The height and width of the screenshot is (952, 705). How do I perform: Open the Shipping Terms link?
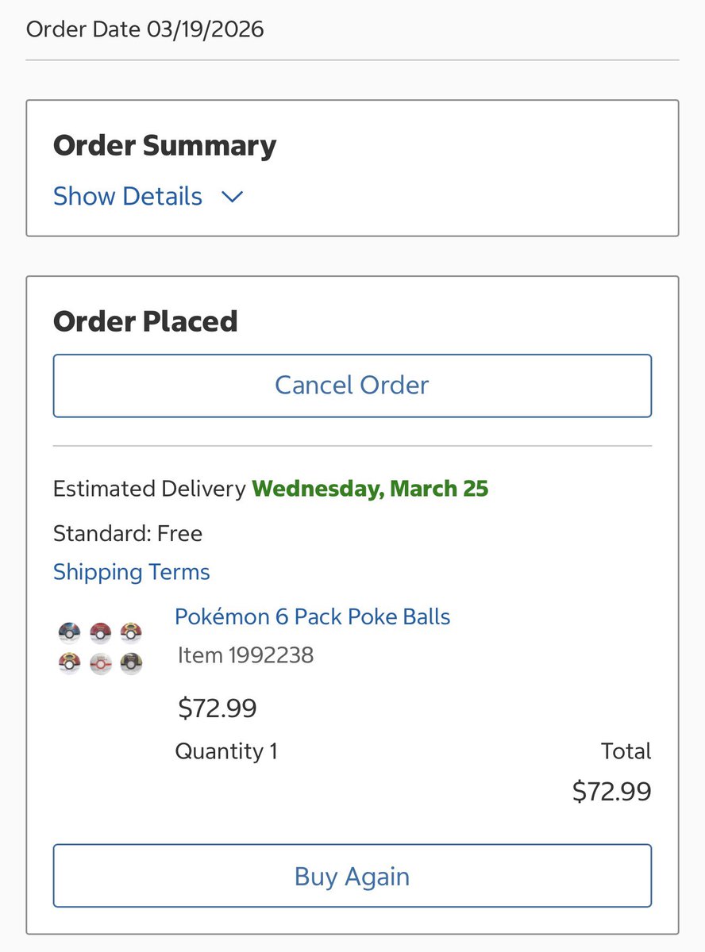132,572
